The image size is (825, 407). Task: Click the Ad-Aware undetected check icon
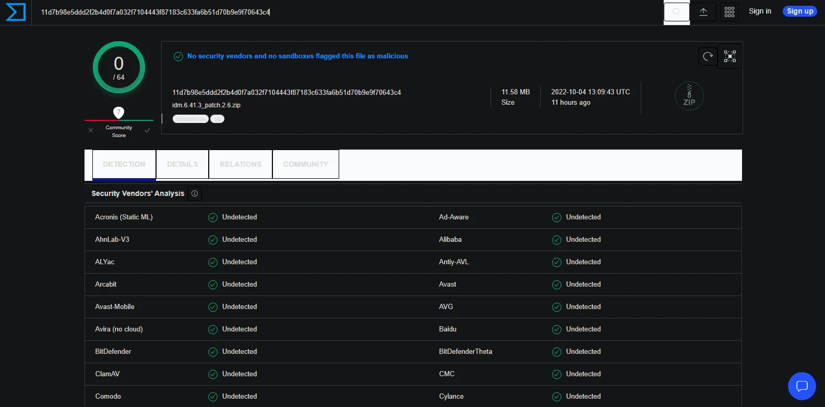557,217
